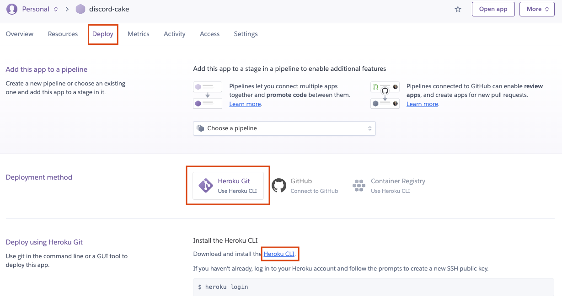Click the Open app button
This screenshot has width=562, height=303.
(493, 9)
